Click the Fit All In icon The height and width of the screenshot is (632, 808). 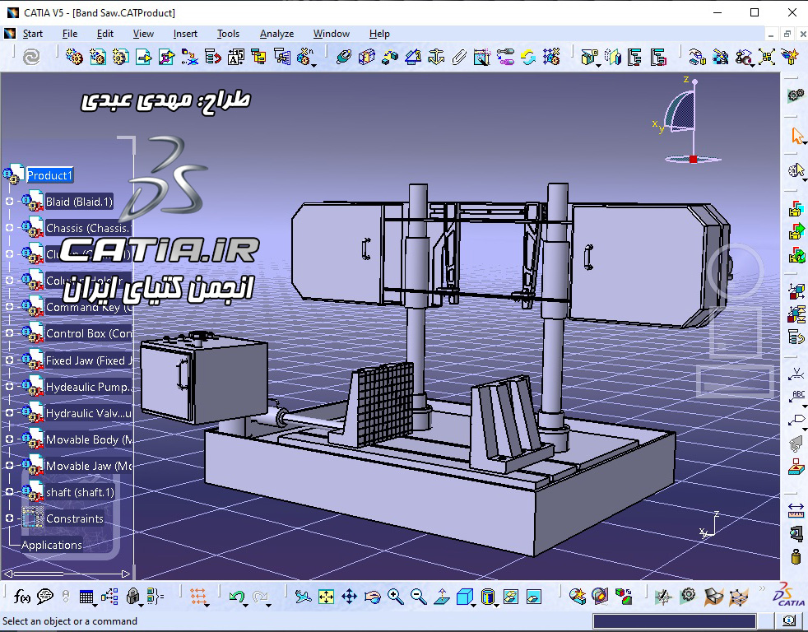click(x=326, y=597)
